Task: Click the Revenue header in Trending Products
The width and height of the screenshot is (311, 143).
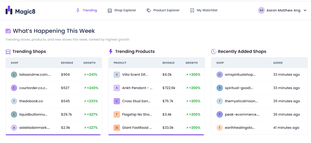Action: tap(168, 63)
